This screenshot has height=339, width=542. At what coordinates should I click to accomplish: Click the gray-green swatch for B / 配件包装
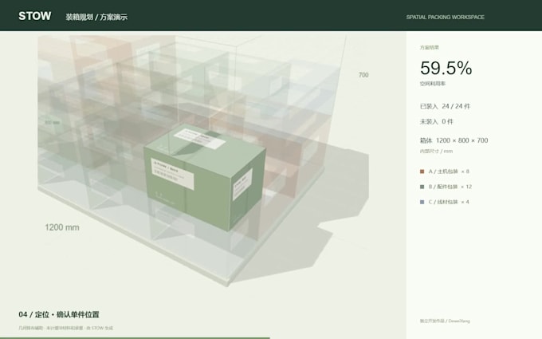click(422, 187)
